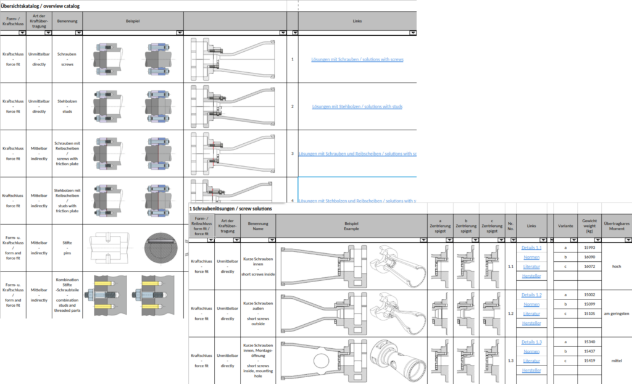Open Variante column filter arrow
This screenshot has height=384, width=632.
coord(573,240)
